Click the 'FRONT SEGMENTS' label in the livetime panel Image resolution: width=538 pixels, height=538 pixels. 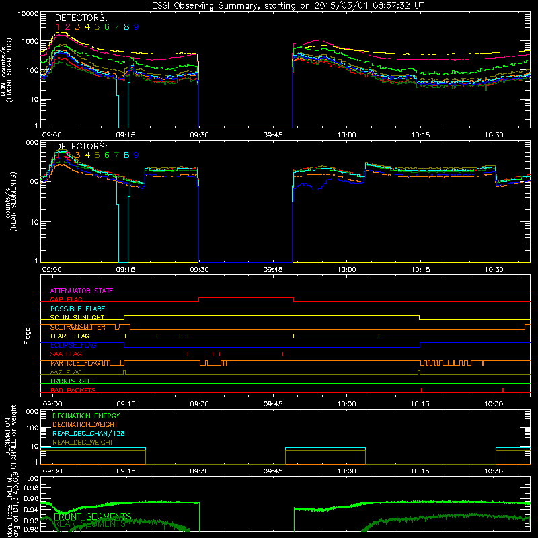[x=93, y=516]
